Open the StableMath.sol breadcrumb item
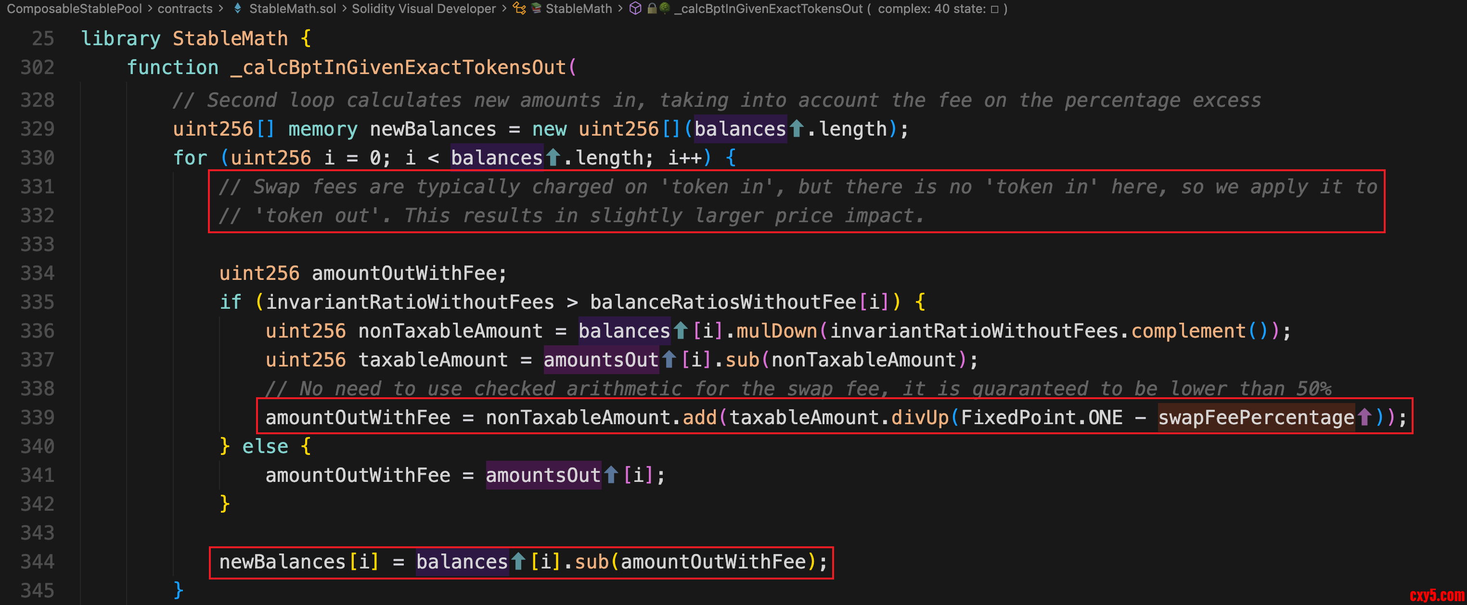Screen dimensions: 1467x605 292,9
